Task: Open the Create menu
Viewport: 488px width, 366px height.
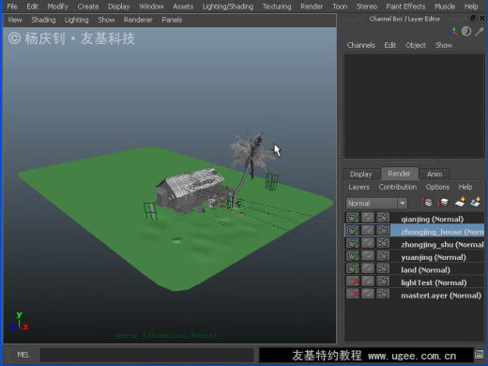Action: (x=88, y=7)
